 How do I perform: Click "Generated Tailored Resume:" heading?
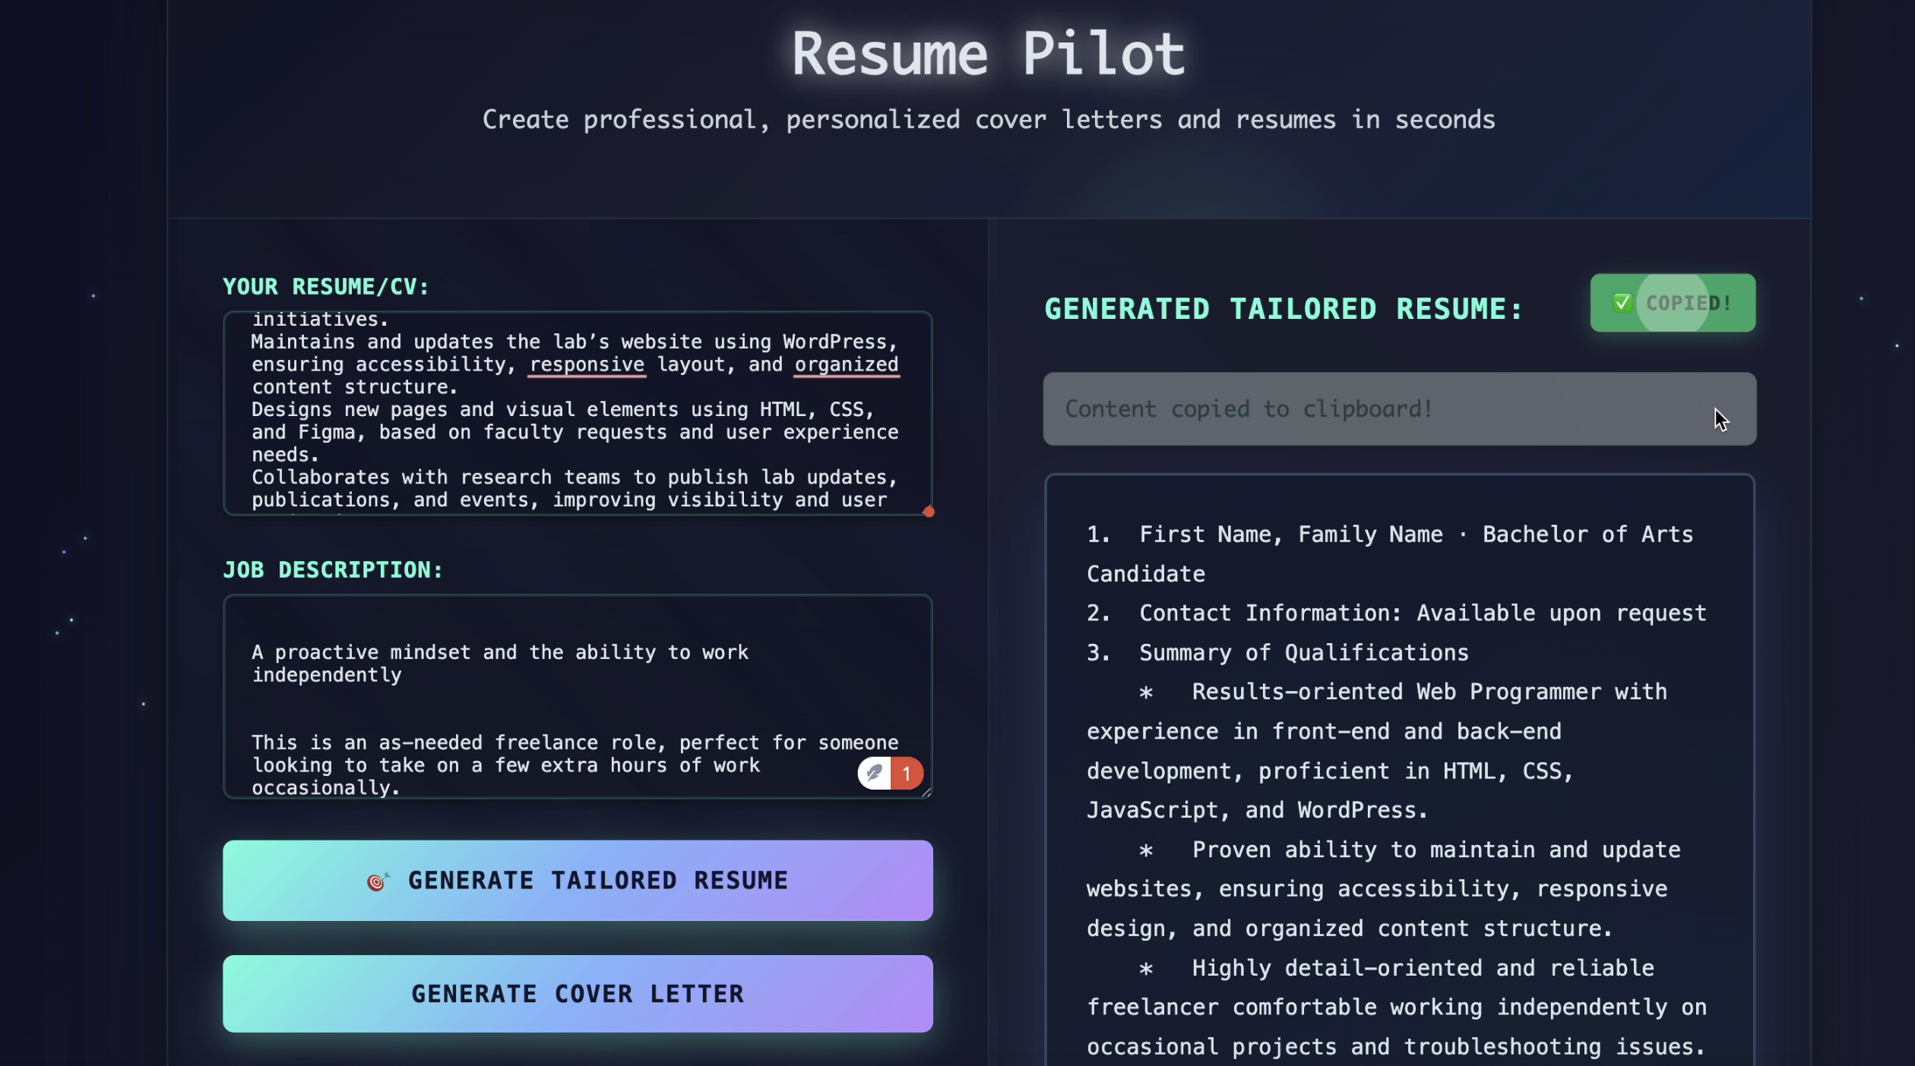pos(1284,309)
